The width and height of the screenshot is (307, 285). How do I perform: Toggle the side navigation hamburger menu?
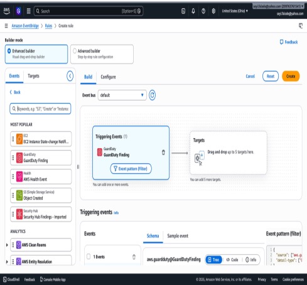(x=6, y=26)
